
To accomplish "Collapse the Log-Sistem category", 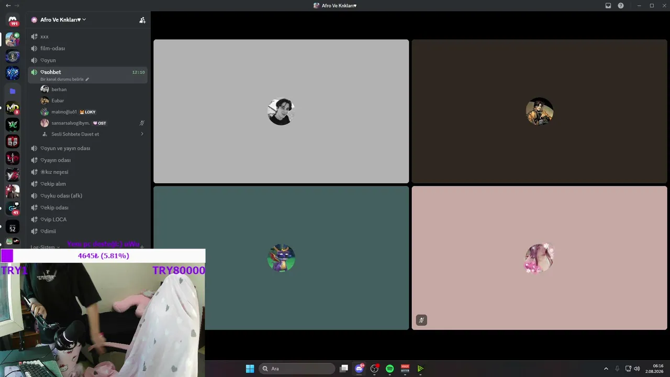I will 44,247.
